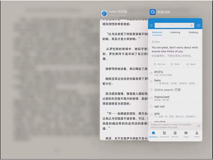Play the daily sentence at Normal speed
Image resolution: width=213 pixels, height=160 pixels.
point(159,64)
